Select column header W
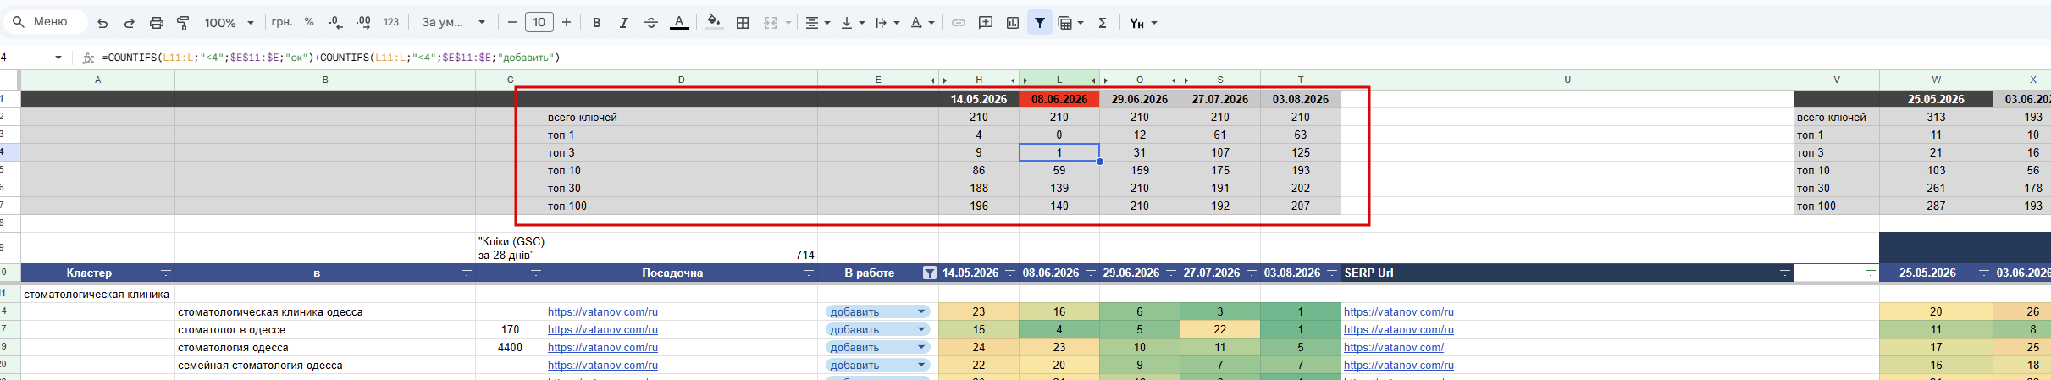2051x380 pixels. click(x=1936, y=80)
